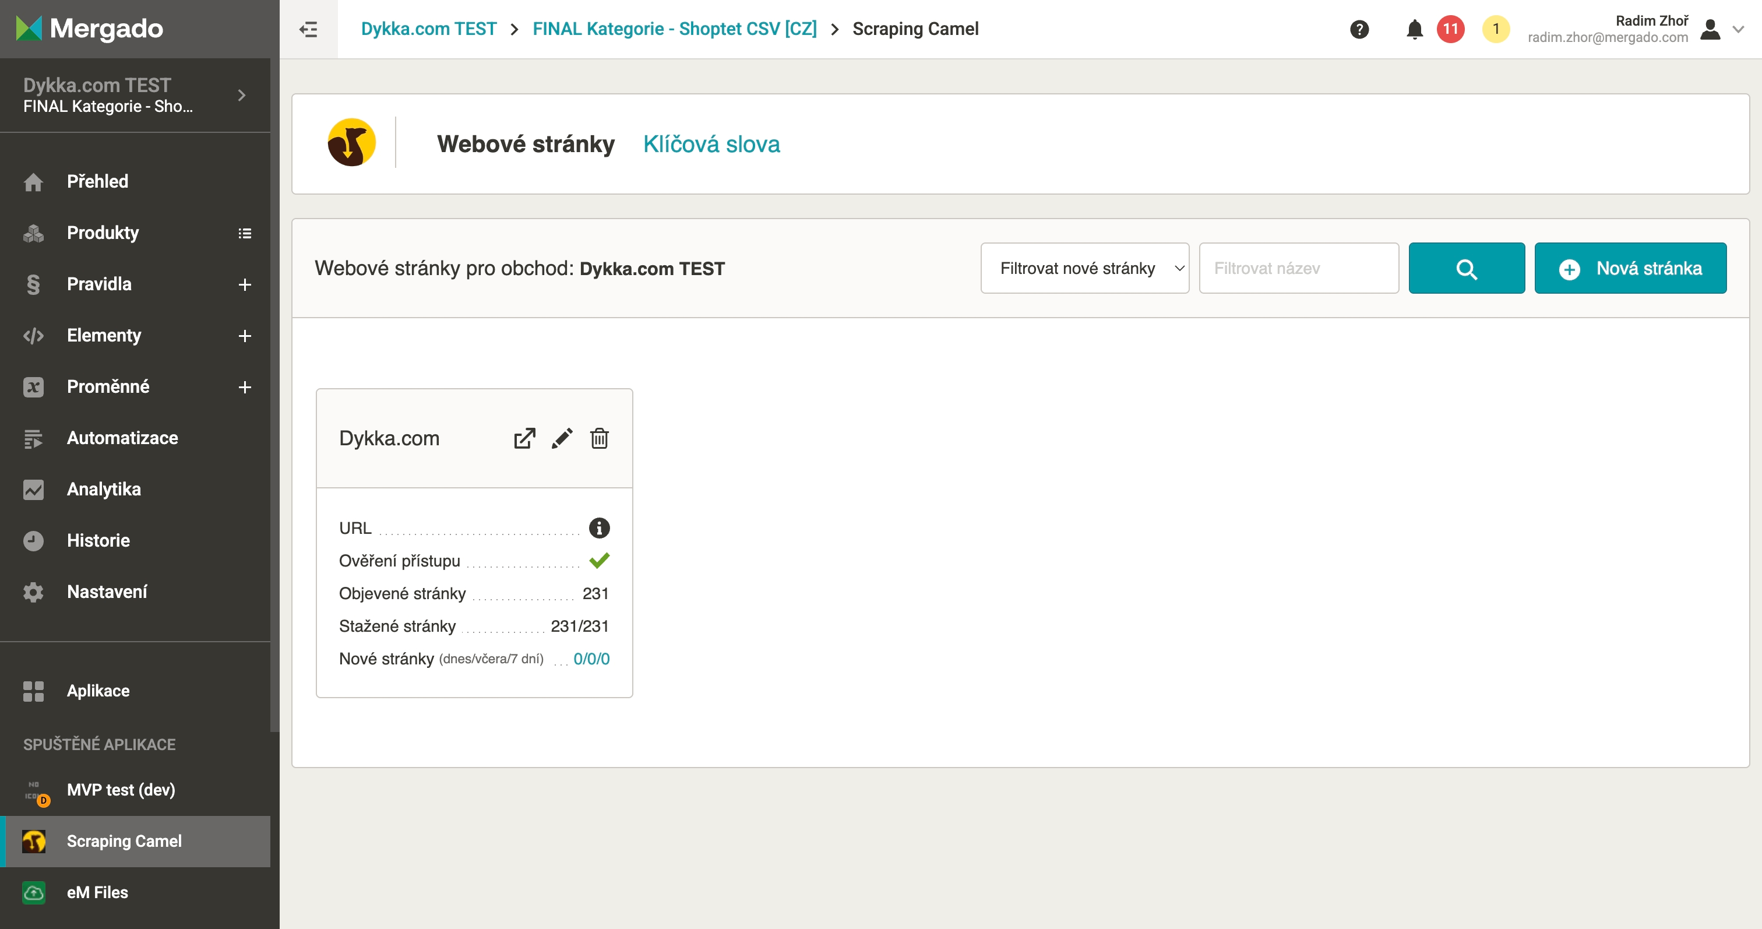Switch to Klíčová slova tab
1762x929 pixels.
click(x=711, y=145)
